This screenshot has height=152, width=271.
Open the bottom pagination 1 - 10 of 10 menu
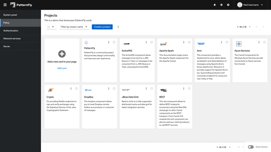coord(224,147)
